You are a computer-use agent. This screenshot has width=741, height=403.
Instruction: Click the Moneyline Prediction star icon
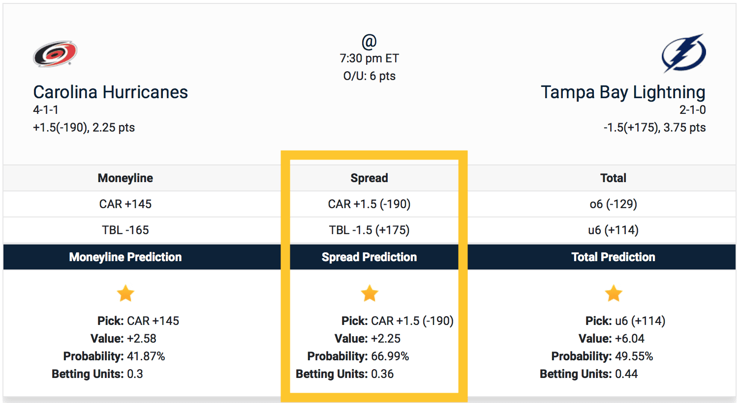click(125, 294)
